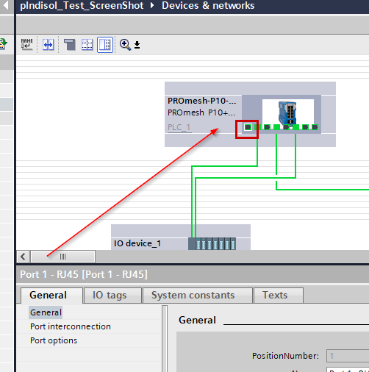Select Port options in the tree

click(x=54, y=340)
